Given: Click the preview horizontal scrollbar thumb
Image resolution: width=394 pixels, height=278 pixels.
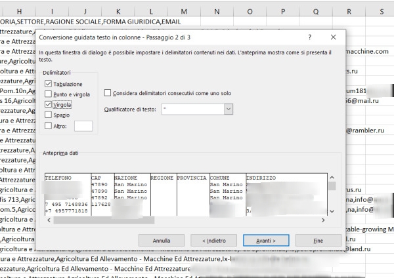Looking at the screenshot, I should click(104, 220).
